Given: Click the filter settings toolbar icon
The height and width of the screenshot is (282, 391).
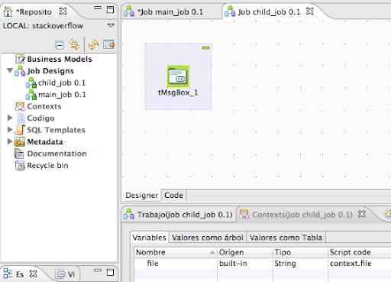Looking at the screenshot, I should point(108,44).
